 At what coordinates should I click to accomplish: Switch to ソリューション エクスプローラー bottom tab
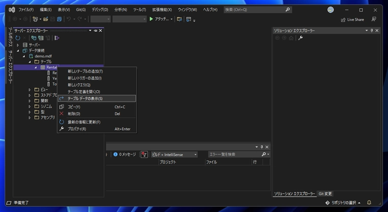pos(295,194)
